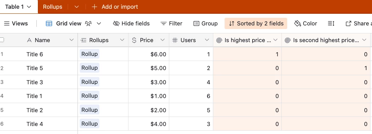Image resolution: width=372 pixels, height=134 pixels.
Task: Open the row height icon in the toolbar
Action: click(x=331, y=24)
